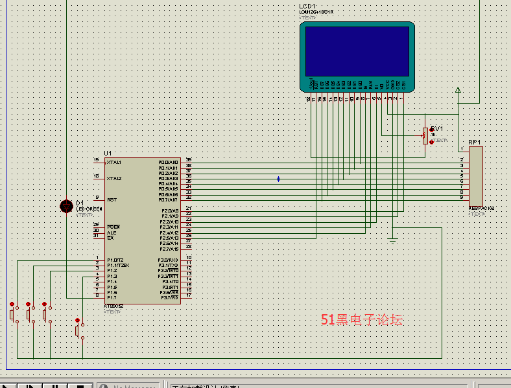511x388 pixels.
Task: Open the No Messages status indicator
Action: (x=129, y=385)
